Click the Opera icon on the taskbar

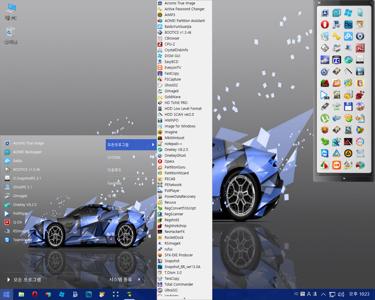click(35, 294)
